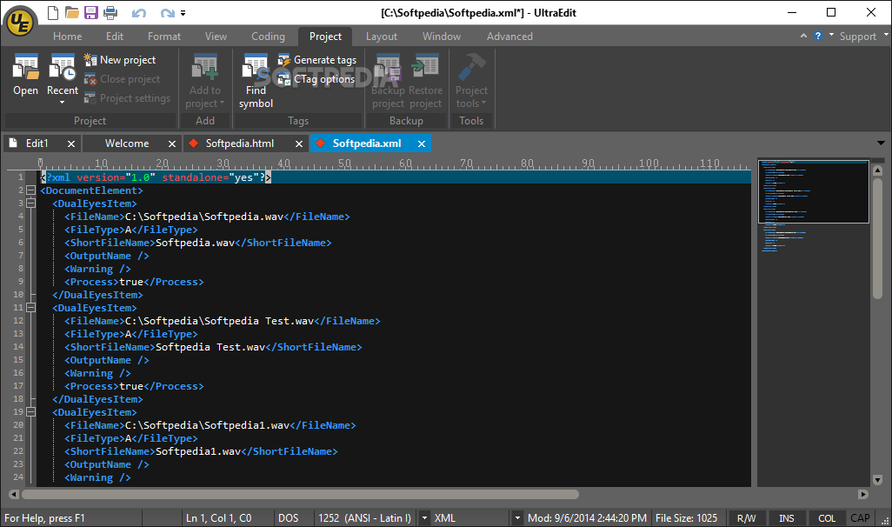Click the blue help question mark icon

click(818, 36)
